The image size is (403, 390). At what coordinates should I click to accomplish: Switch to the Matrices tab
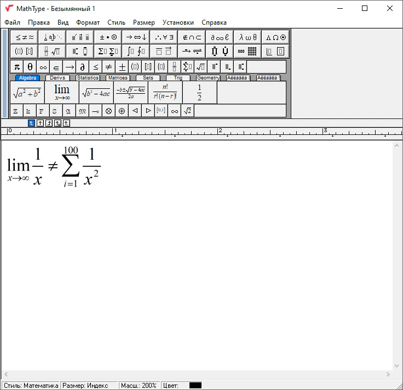pyautogui.click(x=117, y=78)
